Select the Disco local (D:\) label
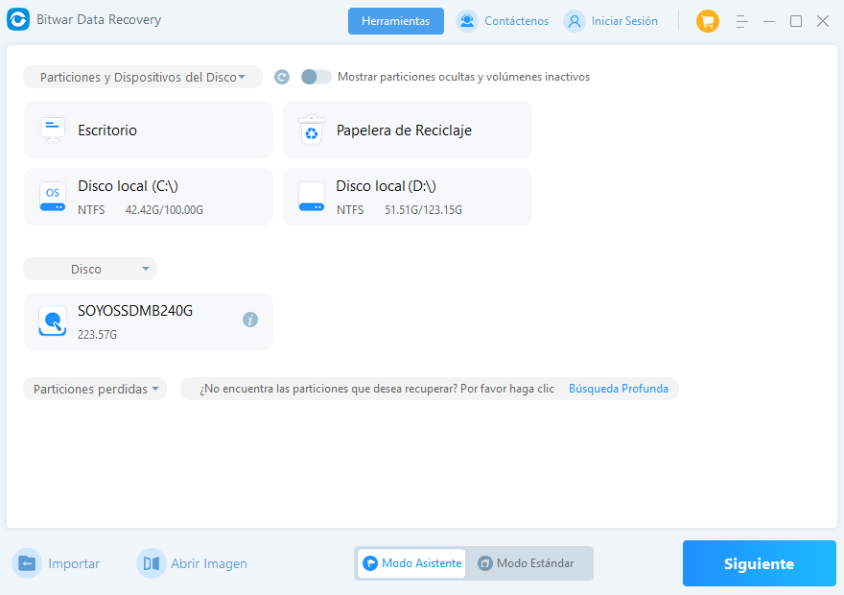 click(386, 186)
